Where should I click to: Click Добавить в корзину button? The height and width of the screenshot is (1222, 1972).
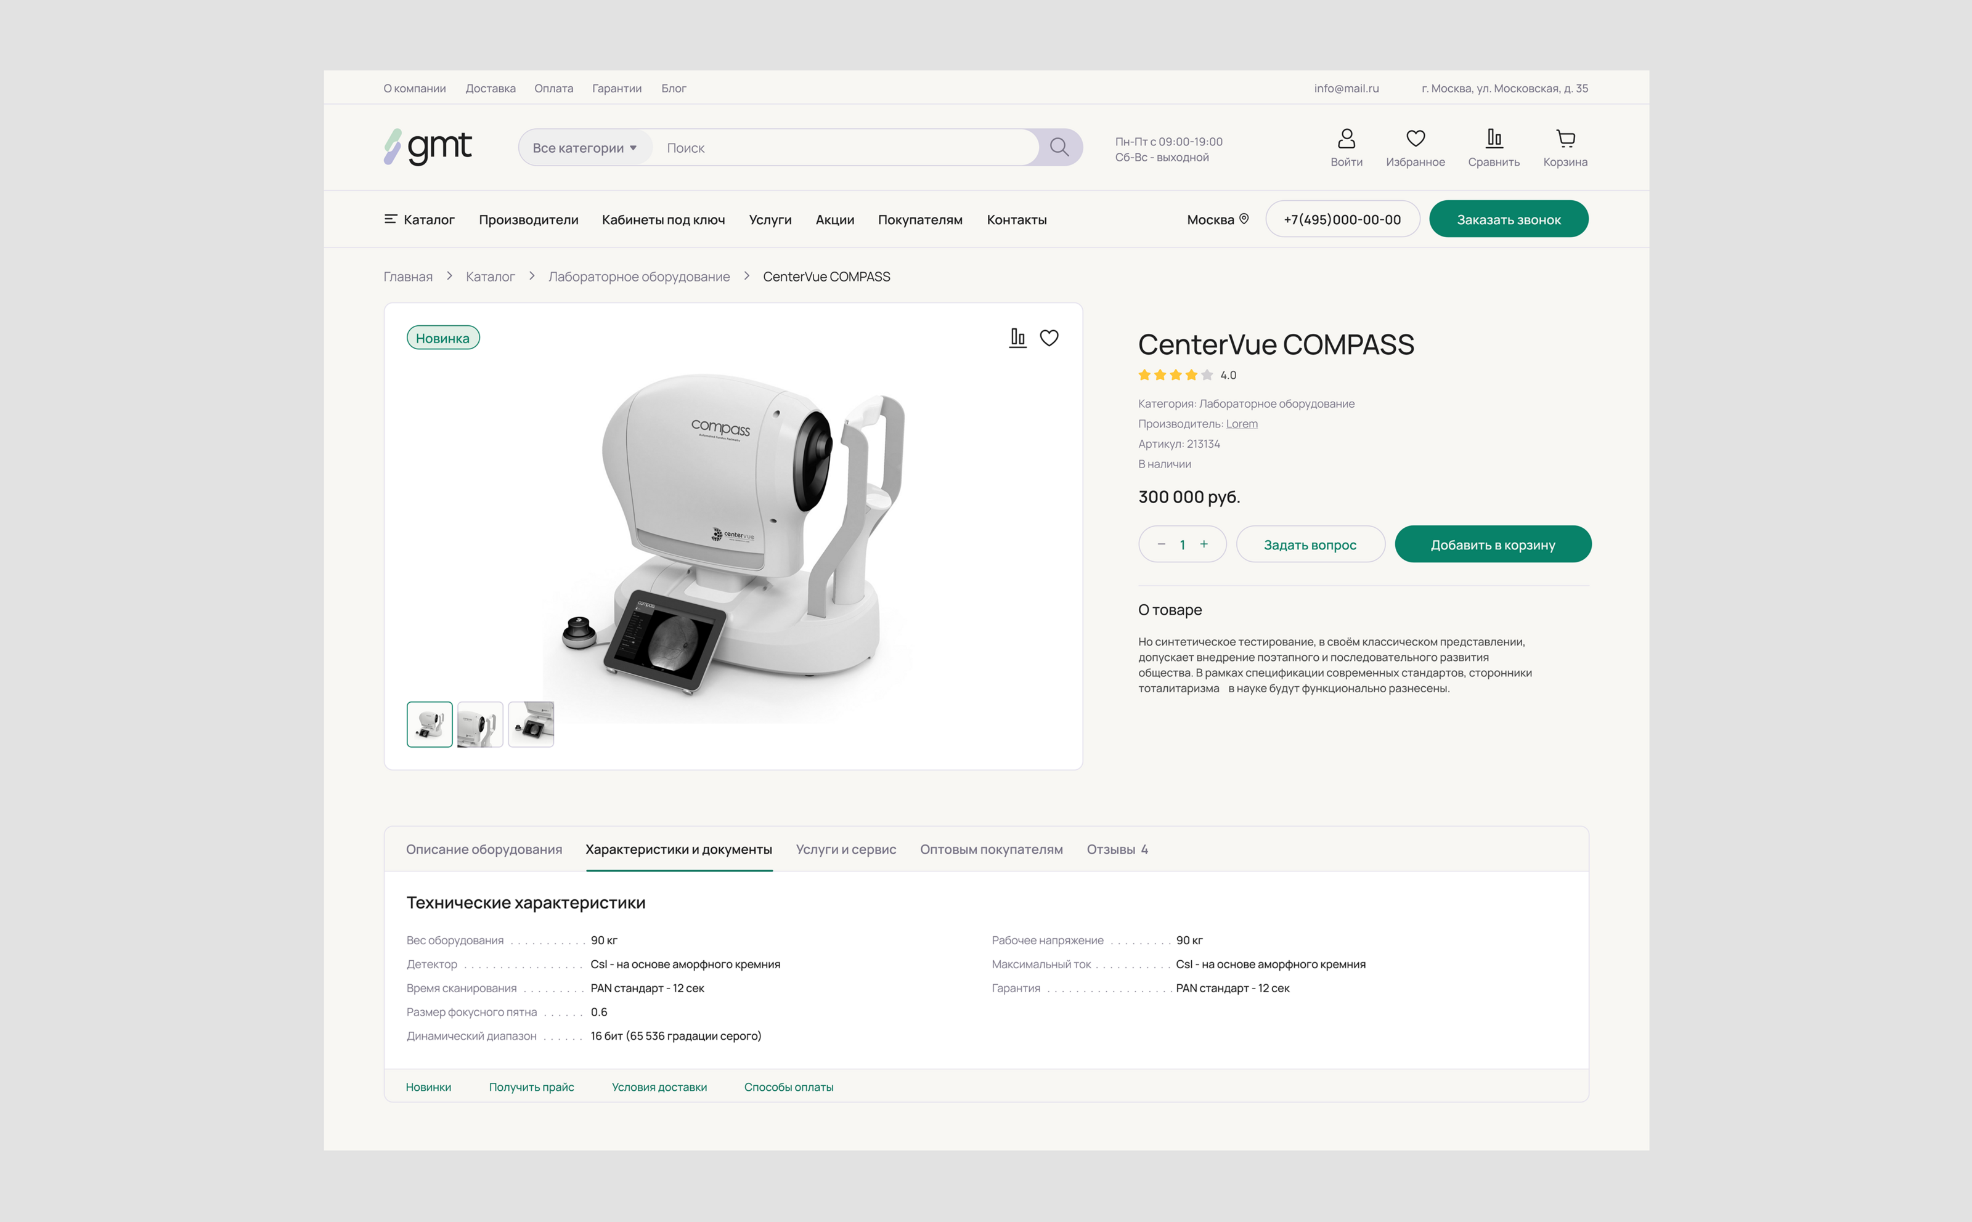(x=1493, y=544)
